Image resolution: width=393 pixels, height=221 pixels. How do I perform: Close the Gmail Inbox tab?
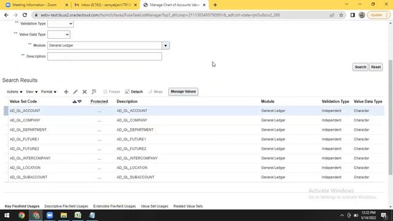click(136, 5)
